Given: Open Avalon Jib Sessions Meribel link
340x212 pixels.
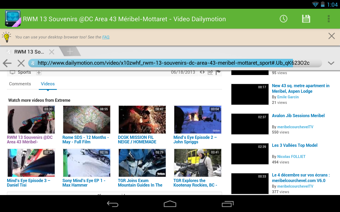Looking at the screenshot, I should click(x=298, y=116).
